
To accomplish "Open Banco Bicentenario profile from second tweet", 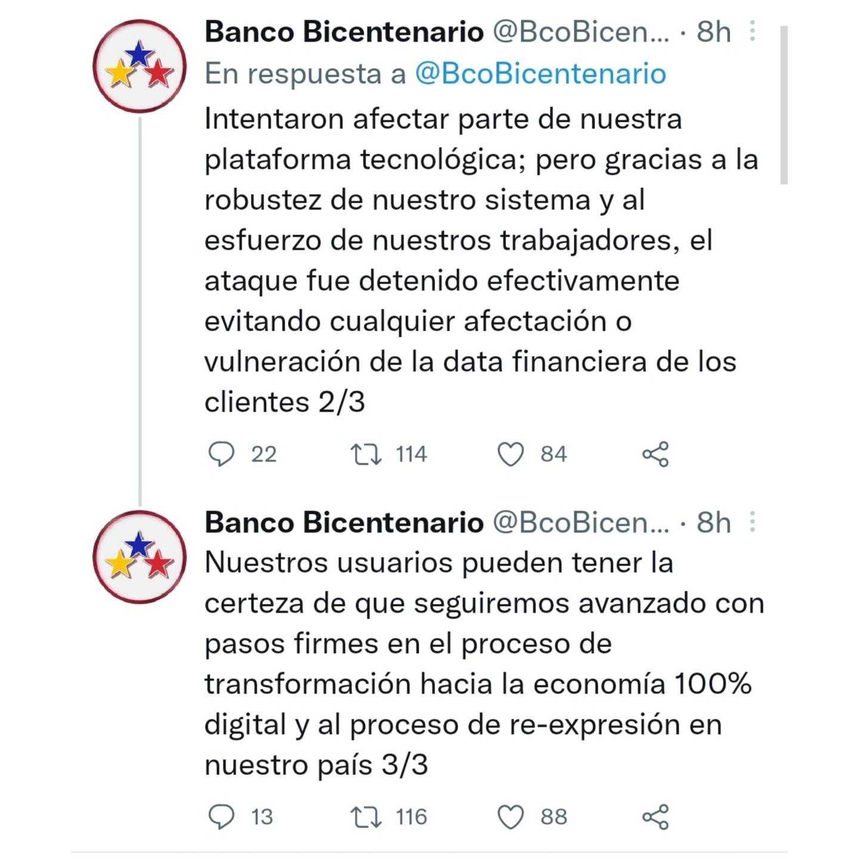I will pos(344,523).
